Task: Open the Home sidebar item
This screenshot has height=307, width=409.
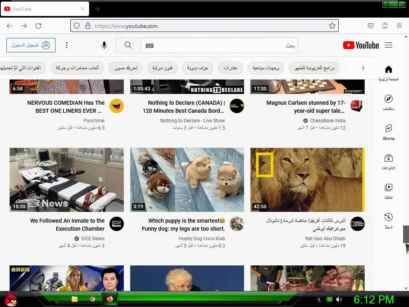Action: (388, 73)
